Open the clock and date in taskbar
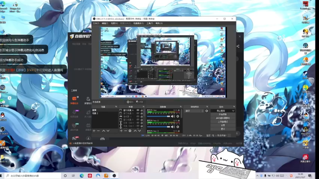Screen dimensions: 319x179 coord(300,175)
